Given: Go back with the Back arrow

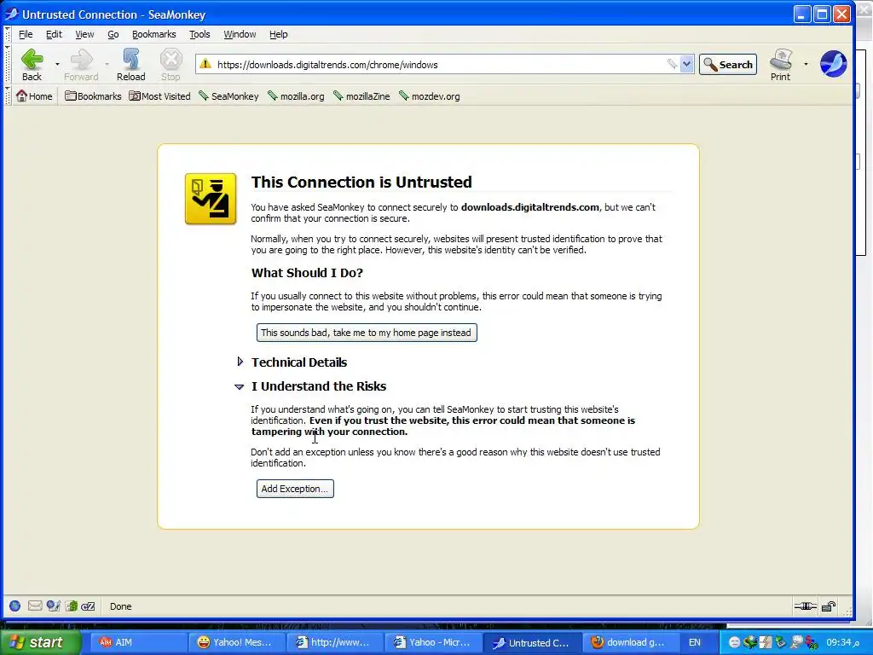Looking at the screenshot, I should pyautogui.click(x=32, y=65).
